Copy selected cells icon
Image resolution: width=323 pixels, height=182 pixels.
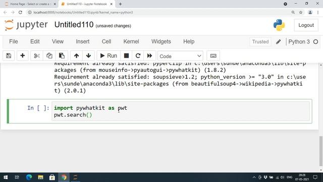click(x=49, y=56)
